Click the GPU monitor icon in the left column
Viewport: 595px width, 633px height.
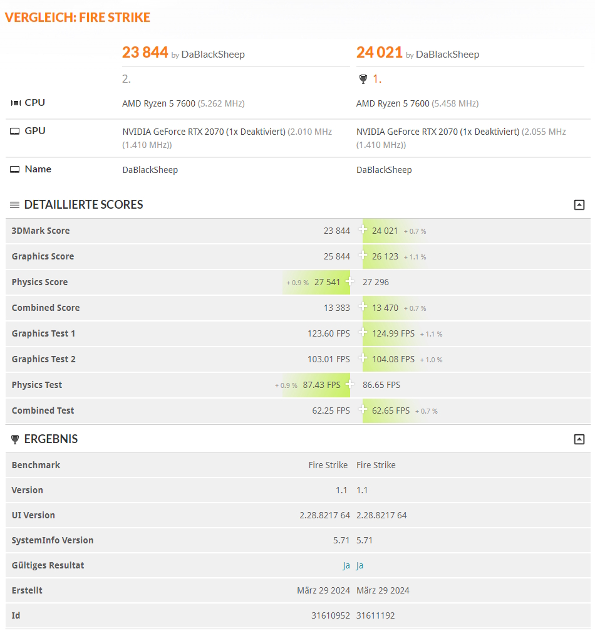click(16, 130)
